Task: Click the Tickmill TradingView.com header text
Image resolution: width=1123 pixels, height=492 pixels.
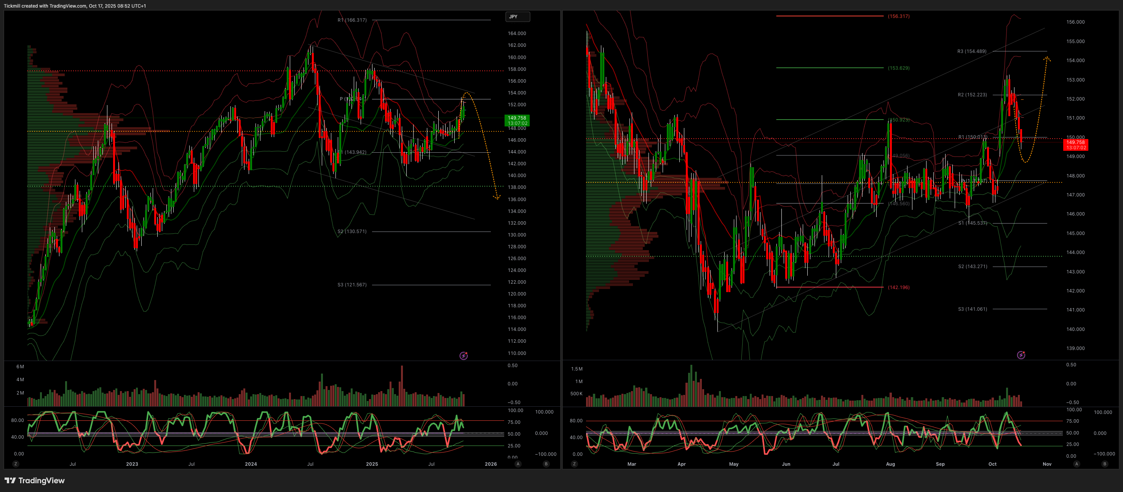Action: (75, 6)
